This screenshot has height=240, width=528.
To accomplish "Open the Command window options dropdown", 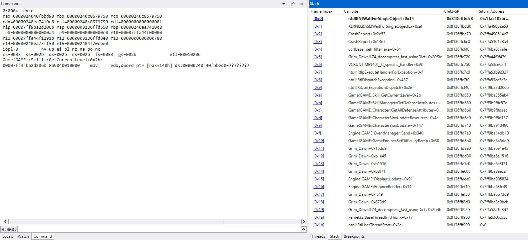I will (x=284, y=4).
